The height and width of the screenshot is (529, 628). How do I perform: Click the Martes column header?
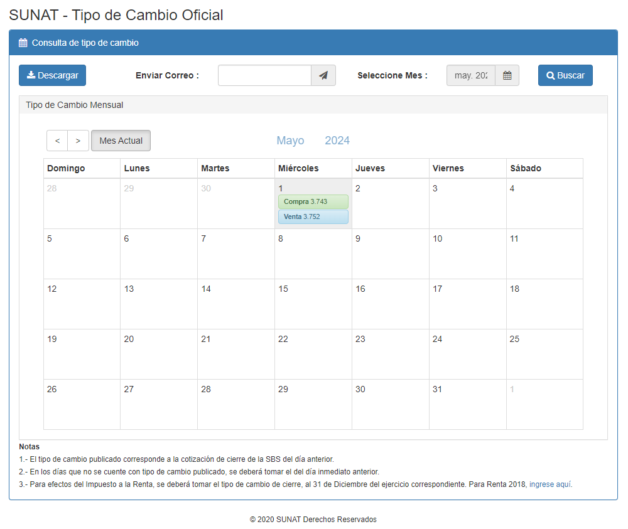[x=236, y=168]
